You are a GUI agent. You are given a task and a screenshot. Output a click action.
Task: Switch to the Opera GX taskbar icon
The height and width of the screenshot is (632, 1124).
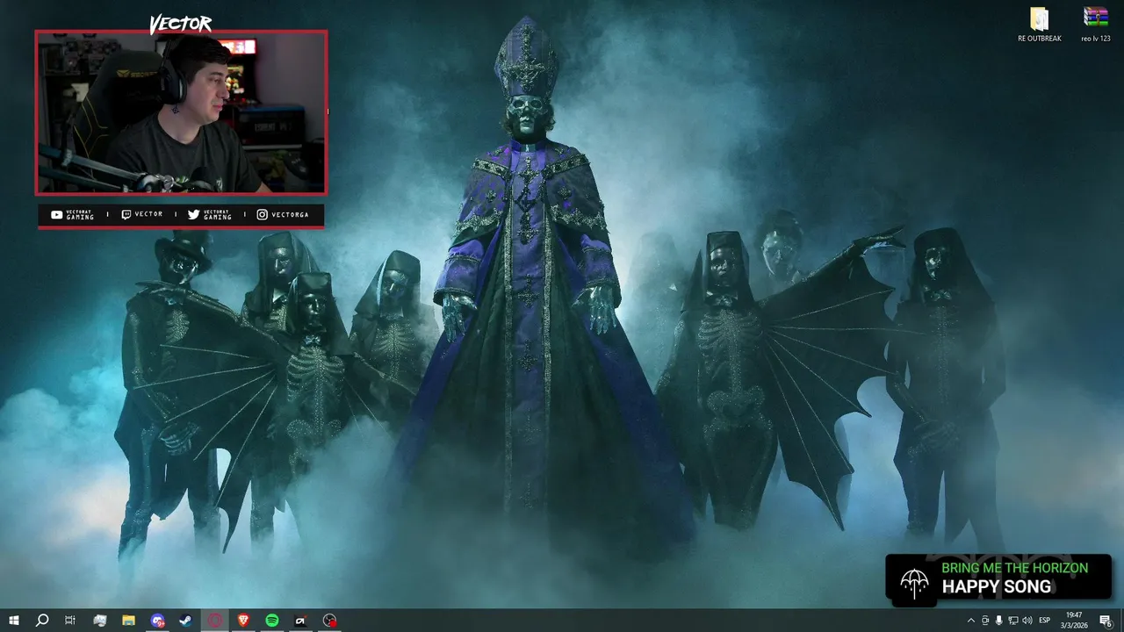[215, 621]
